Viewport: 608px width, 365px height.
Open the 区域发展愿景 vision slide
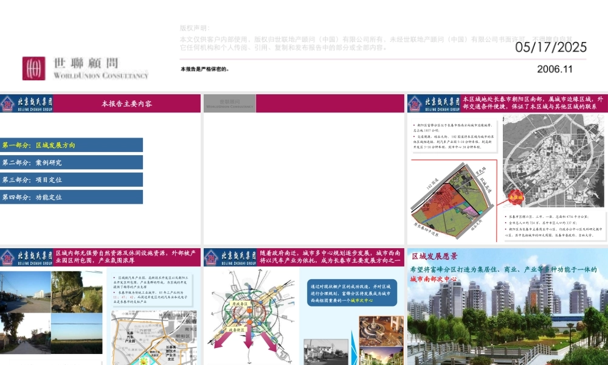pyautogui.click(x=508, y=307)
